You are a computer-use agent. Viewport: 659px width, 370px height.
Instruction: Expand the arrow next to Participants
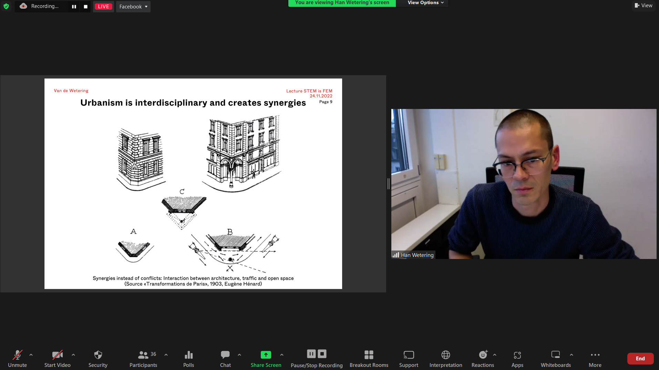[x=166, y=354]
